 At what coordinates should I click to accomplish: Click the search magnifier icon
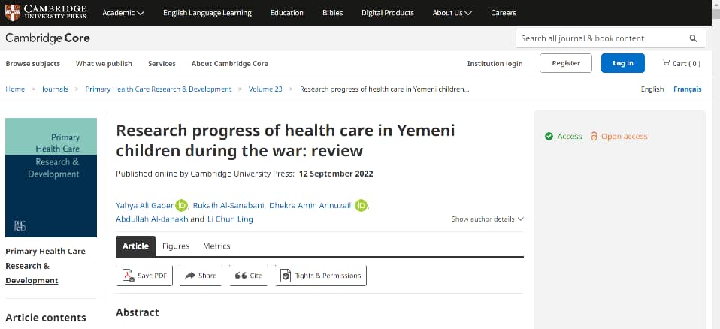(693, 38)
